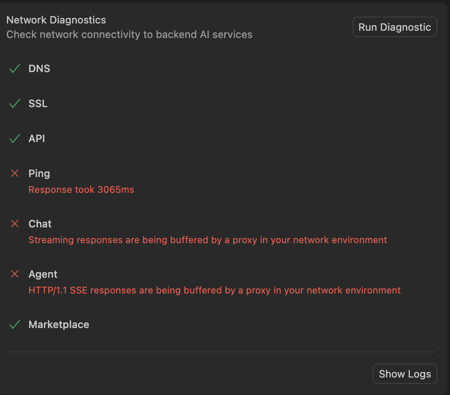
Task: Select the Chat row label
Action: pyautogui.click(x=40, y=224)
